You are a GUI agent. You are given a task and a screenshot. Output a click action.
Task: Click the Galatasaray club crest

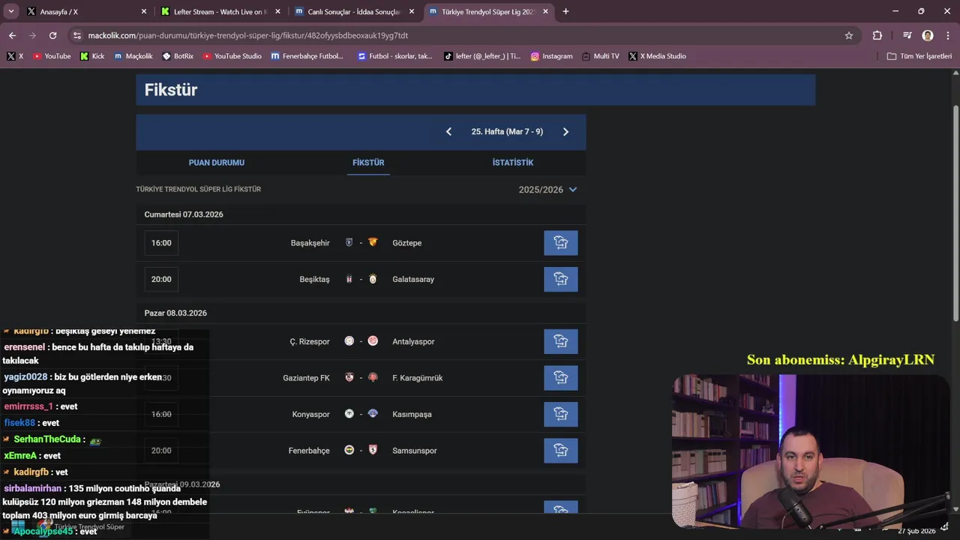pos(373,279)
